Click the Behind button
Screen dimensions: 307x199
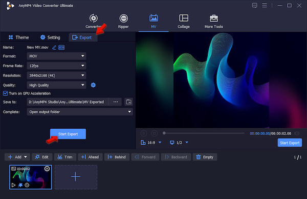point(117,157)
